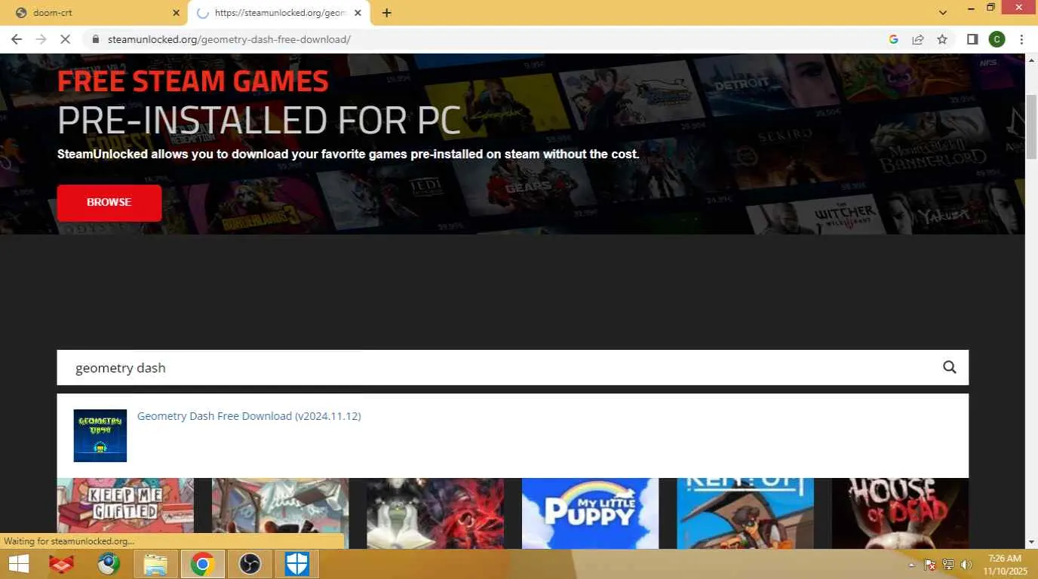Click the page scrollbar up arrow
Viewport: 1038px width, 579px height.
(1031, 60)
